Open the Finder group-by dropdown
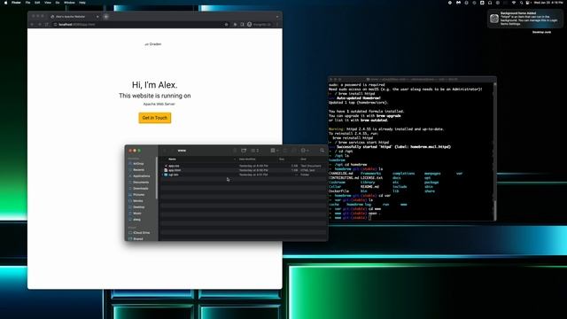 (274, 151)
